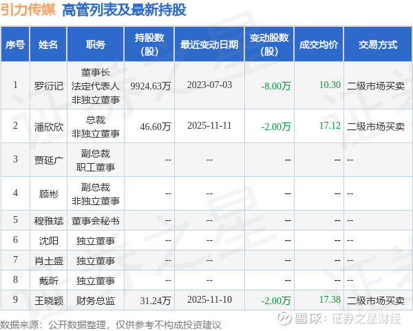Click 二级市场买卖 in 罗衍记's row

pos(376,86)
